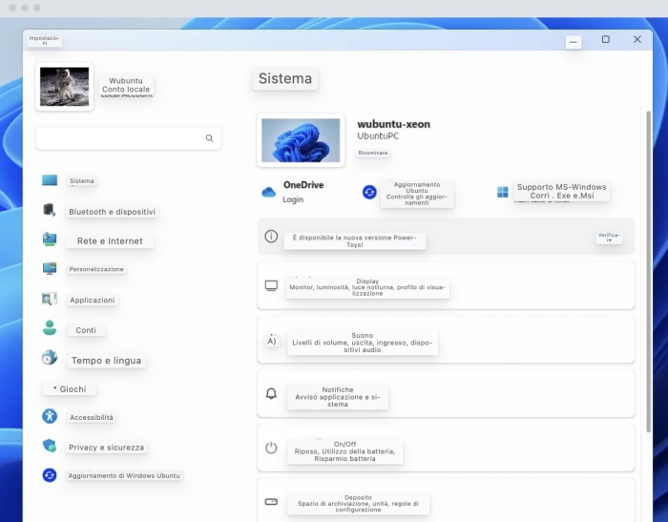Click the vertical scrollbar of the settings pane
Image resolution: width=668 pixels, height=522 pixels.
pos(648,271)
